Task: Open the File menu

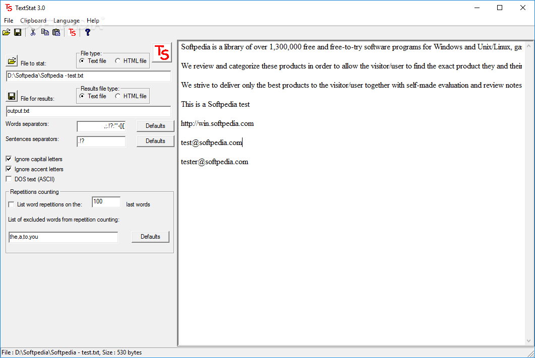Action: tap(9, 21)
